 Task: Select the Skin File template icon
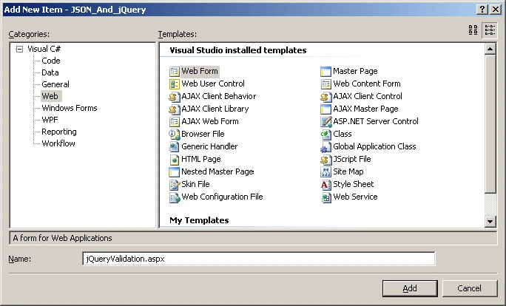pos(175,185)
